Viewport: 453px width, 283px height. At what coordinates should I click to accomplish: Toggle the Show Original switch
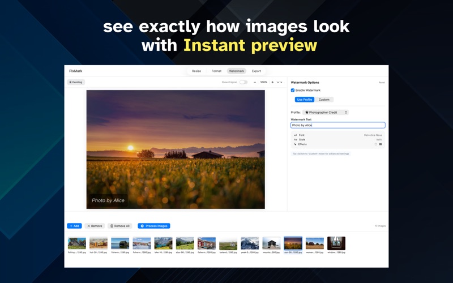243,82
